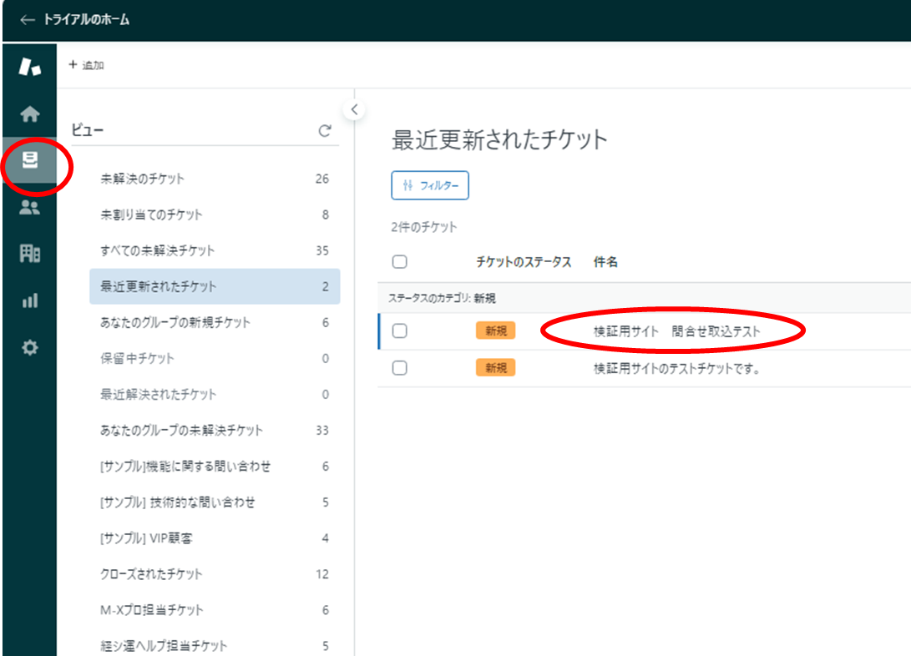Open the Reporting bar chart icon
Viewport: 911px width, 656px height.
click(29, 301)
